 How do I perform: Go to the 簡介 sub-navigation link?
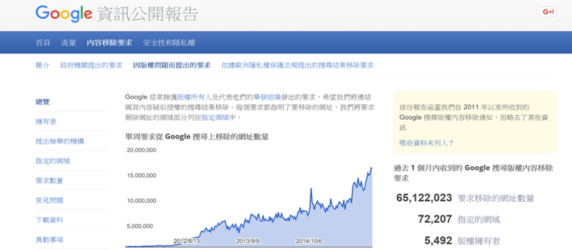[43, 65]
